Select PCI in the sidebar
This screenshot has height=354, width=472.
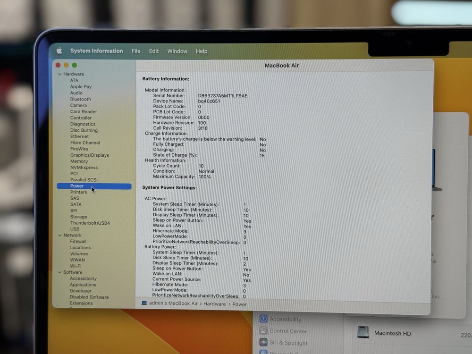click(x=74, y=173)
